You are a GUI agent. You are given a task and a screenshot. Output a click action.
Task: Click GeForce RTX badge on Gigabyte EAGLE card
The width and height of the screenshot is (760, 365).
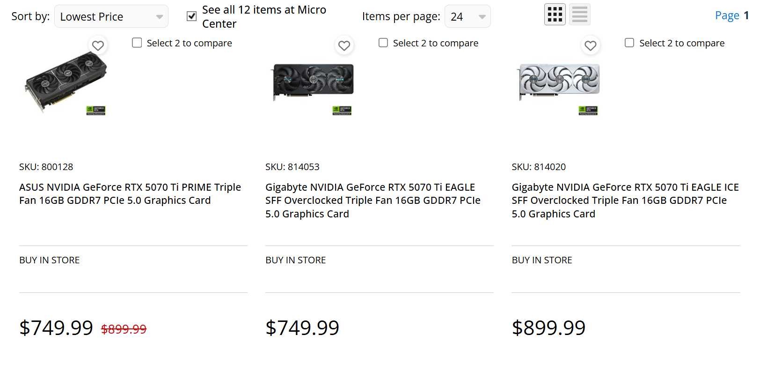point(342,111)
